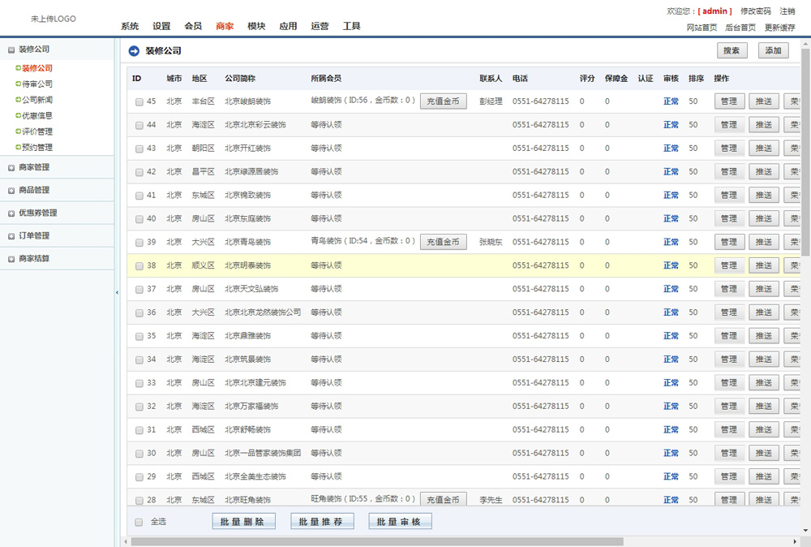Click the green icon beside 评价管理
This screenshot has height=547, width=811.
[18, 131]
